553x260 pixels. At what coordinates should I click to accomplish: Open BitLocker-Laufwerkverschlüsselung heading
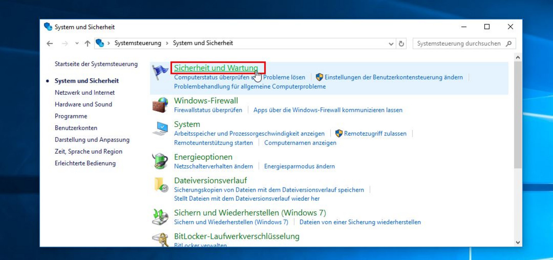[x=237, y=236]
